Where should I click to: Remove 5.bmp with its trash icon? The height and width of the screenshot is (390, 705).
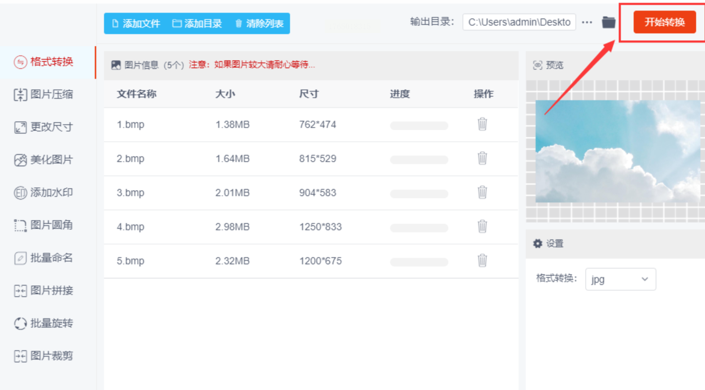tap(482, 260)
